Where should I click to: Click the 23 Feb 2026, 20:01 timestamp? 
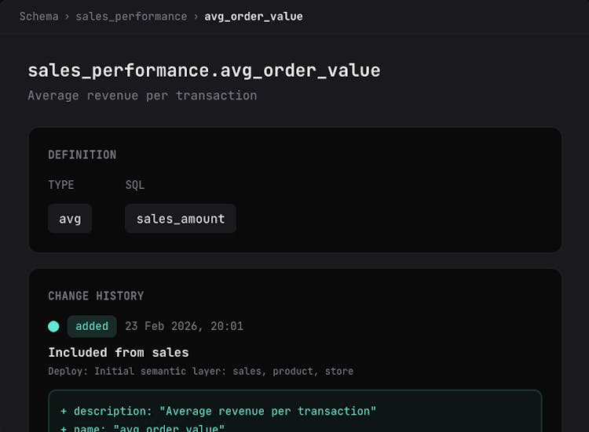pos(184,326)
